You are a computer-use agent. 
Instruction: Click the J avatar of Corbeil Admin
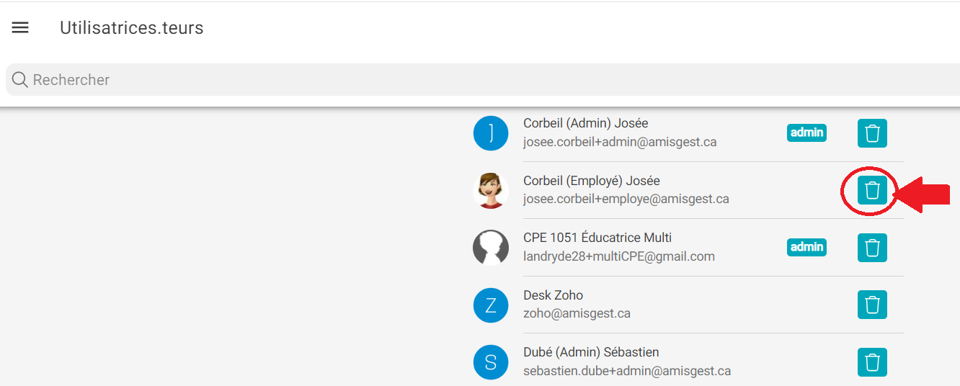[491, 133]
